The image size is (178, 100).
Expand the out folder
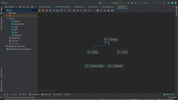pos(7,16)
